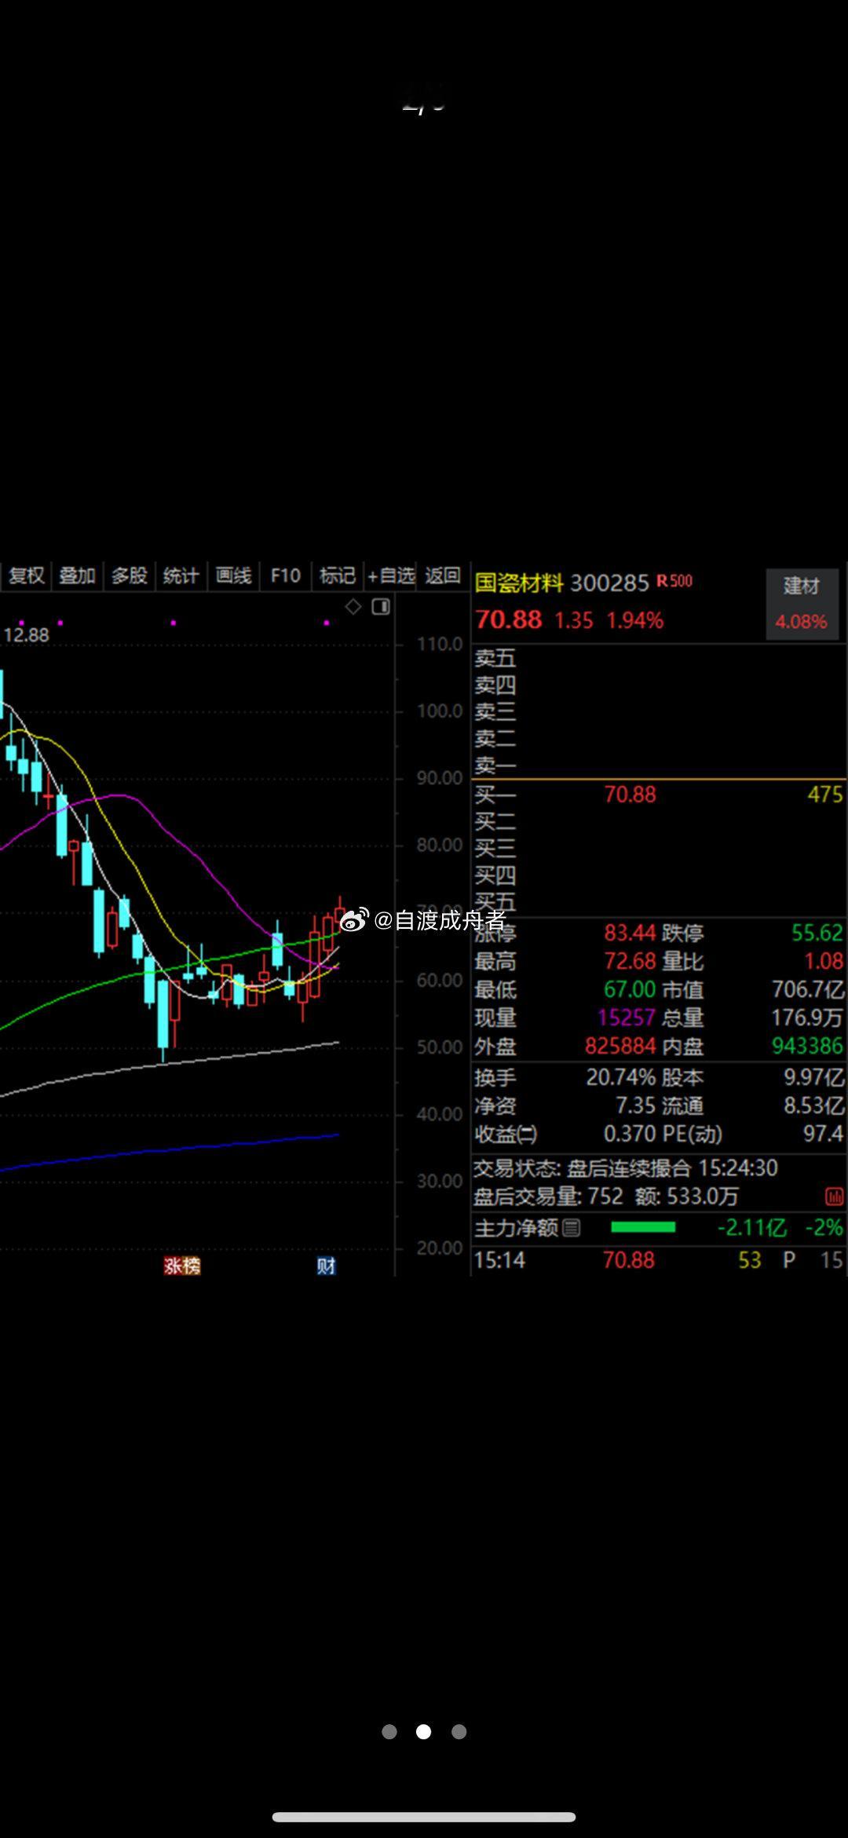Select the 画线 drawing tool
This screenshot has height=1838, width=848.
[x=233, y=576]
